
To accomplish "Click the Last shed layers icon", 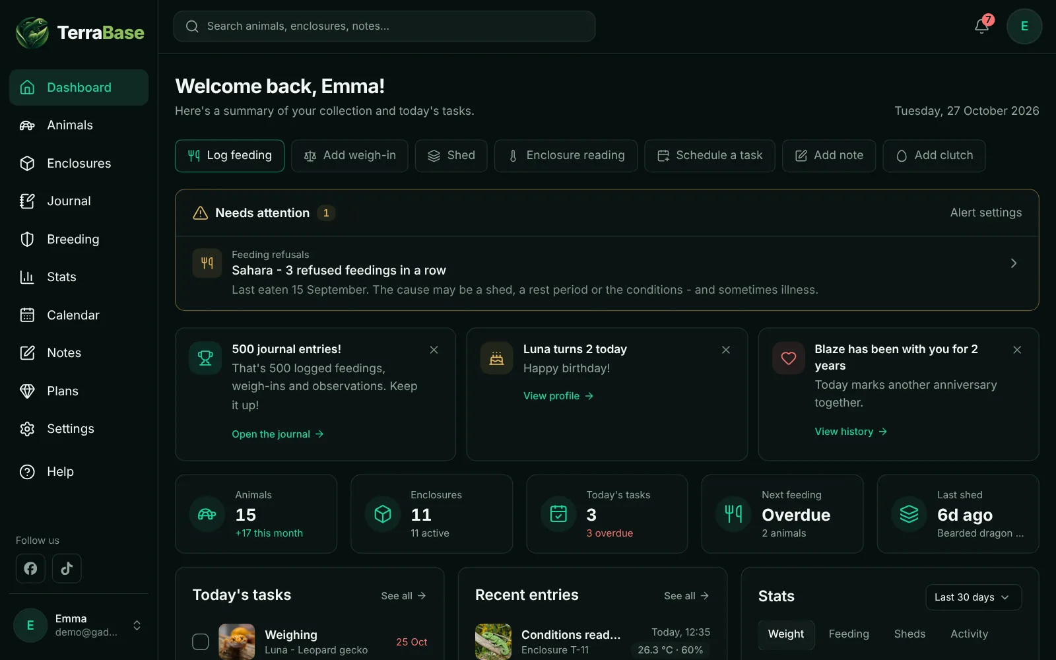I will [909, 513].
